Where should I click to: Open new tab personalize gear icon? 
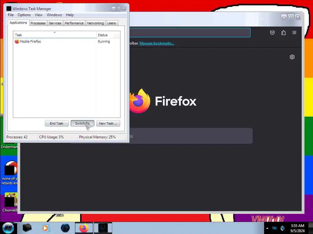(292, 57)
